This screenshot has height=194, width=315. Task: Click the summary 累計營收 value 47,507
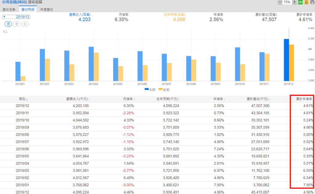click(269, 19)
